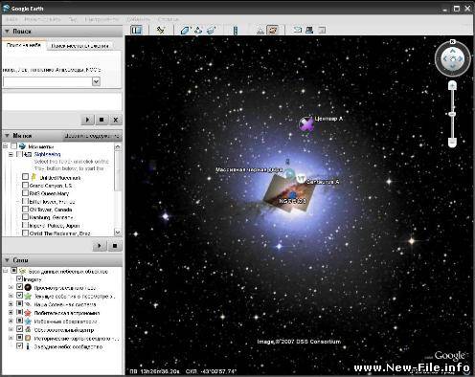Collapse the top-level Places tree node

(5, 146)
